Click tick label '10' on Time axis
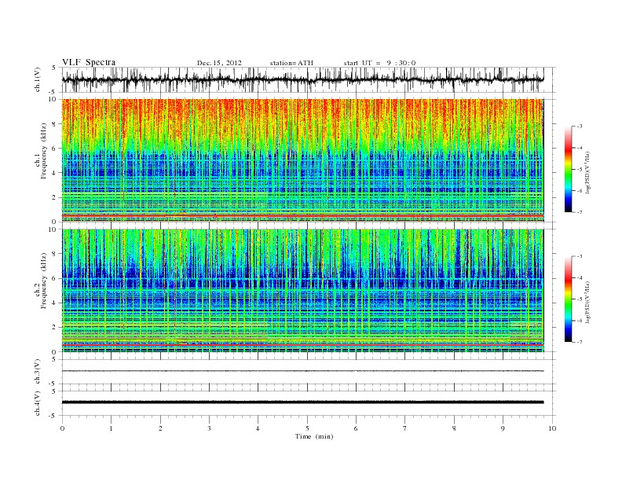The width and height of the screenshot is (622, 481). (552, 428)
